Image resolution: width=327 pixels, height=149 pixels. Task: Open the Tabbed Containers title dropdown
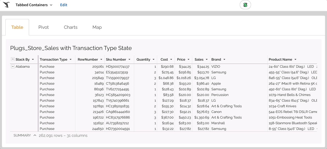51,5
